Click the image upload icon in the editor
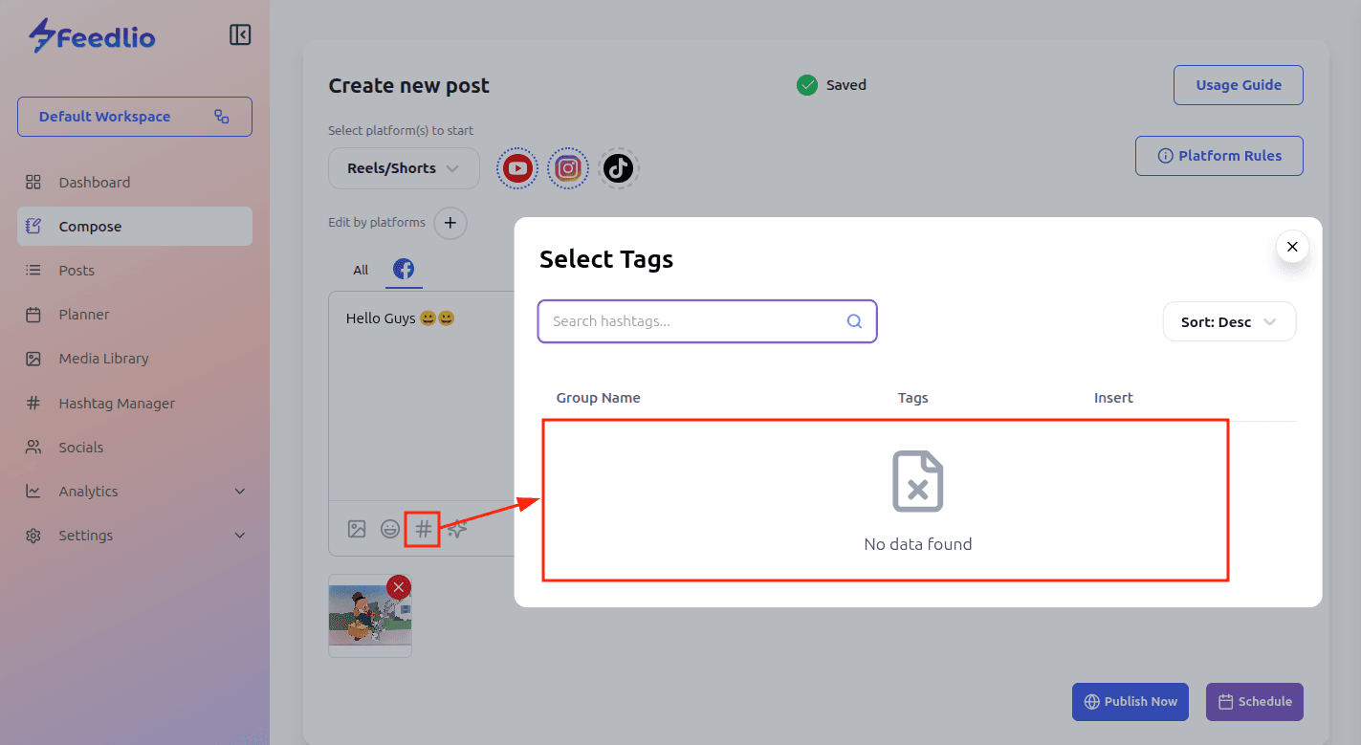Viewport: 1361px width, 745px height. pos(357,529)
